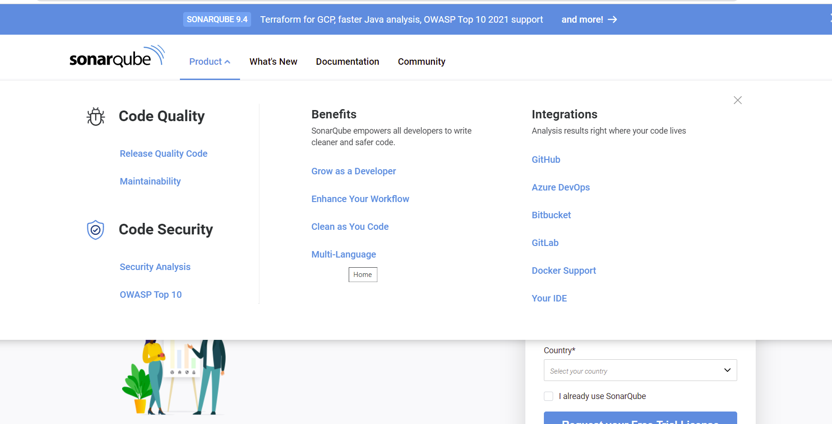Click the team illustration image
The width and height of the screenshot is (832, 424).
(174, 377)
